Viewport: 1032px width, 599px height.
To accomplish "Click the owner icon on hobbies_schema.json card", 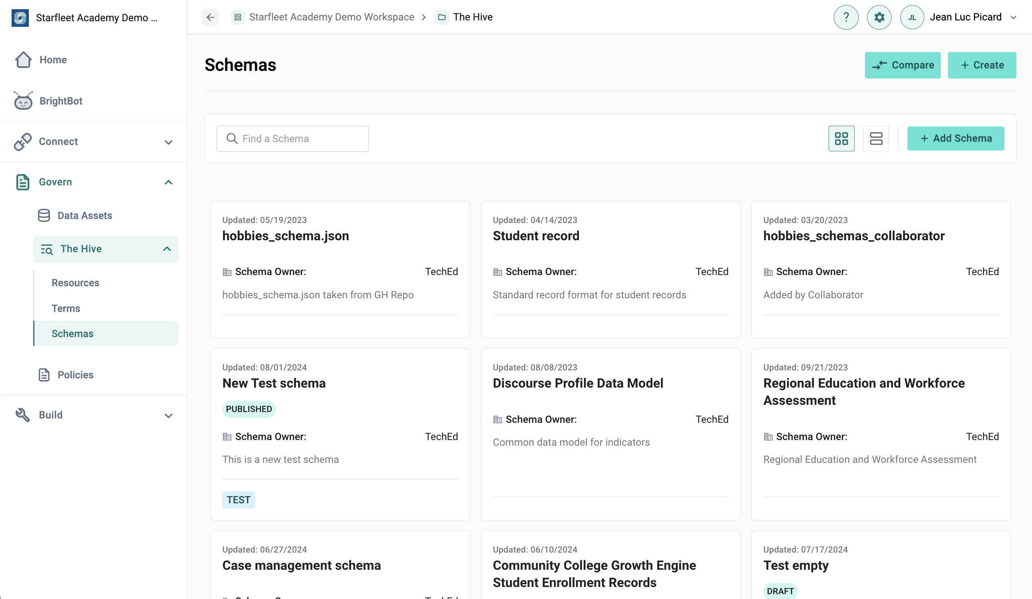I will pyautogui.click(x=227, y=272).
